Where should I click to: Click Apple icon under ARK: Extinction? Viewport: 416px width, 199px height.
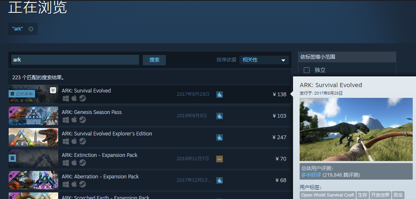pyautogui.click(x=74, y=163)
